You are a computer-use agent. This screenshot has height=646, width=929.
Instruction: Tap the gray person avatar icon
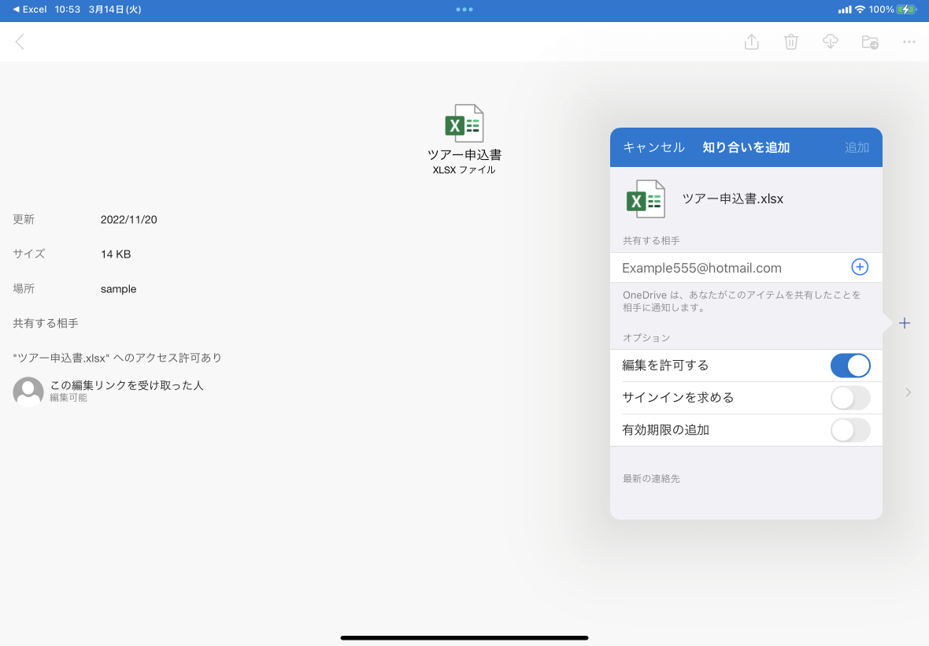tap(28, 392)
